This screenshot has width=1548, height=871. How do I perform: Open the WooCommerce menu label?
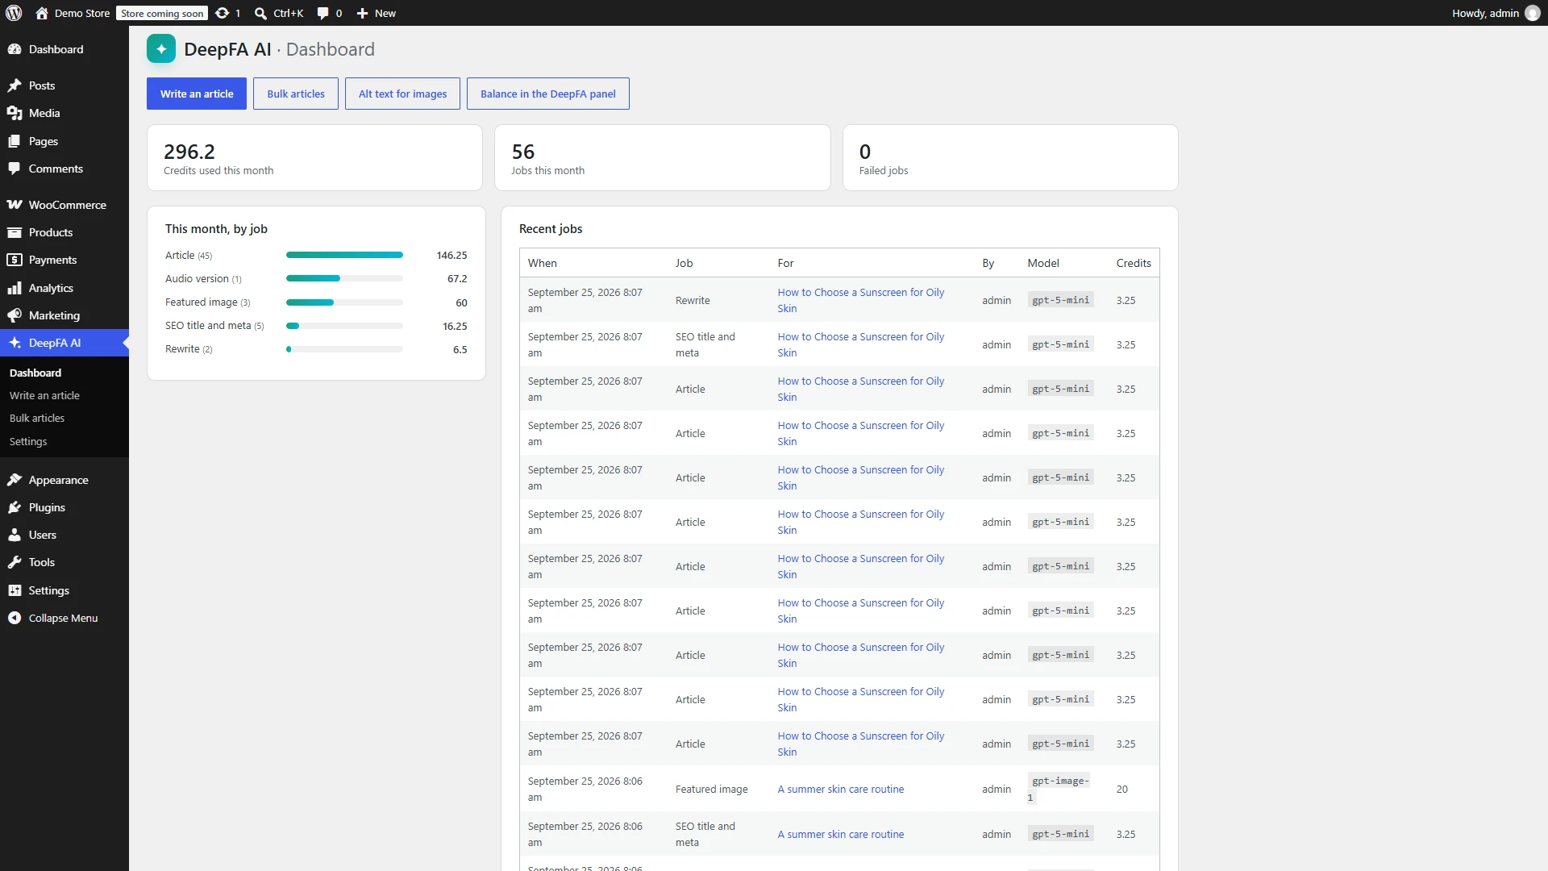coord(68,205)
